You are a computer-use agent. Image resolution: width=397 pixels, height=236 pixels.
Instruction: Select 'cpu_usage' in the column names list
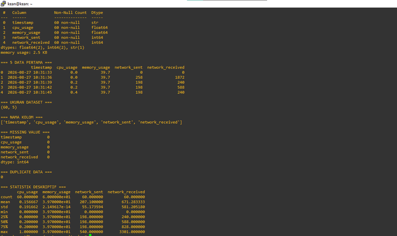click(46, 122)
